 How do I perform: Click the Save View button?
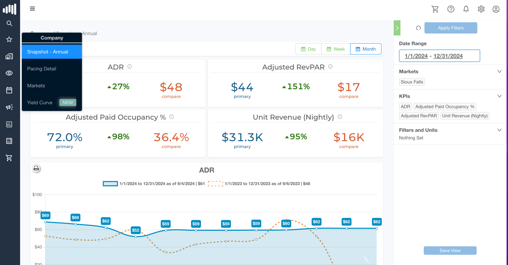tap(450, 251)
